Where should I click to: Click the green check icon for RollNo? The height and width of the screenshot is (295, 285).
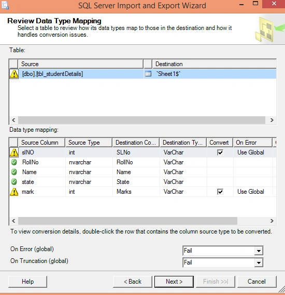tap(14, 162)
